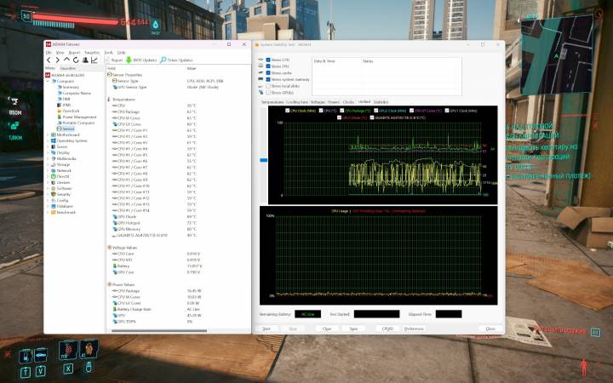Click the Multimedia category icon

[x=54, y=158]
